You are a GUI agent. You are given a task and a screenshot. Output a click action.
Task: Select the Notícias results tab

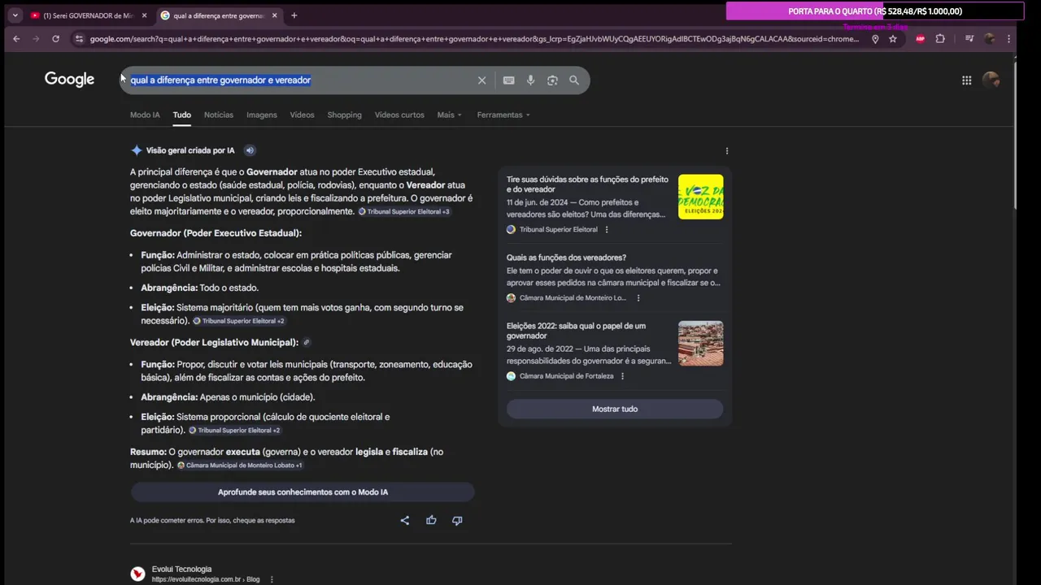click(x=218, y=115)
